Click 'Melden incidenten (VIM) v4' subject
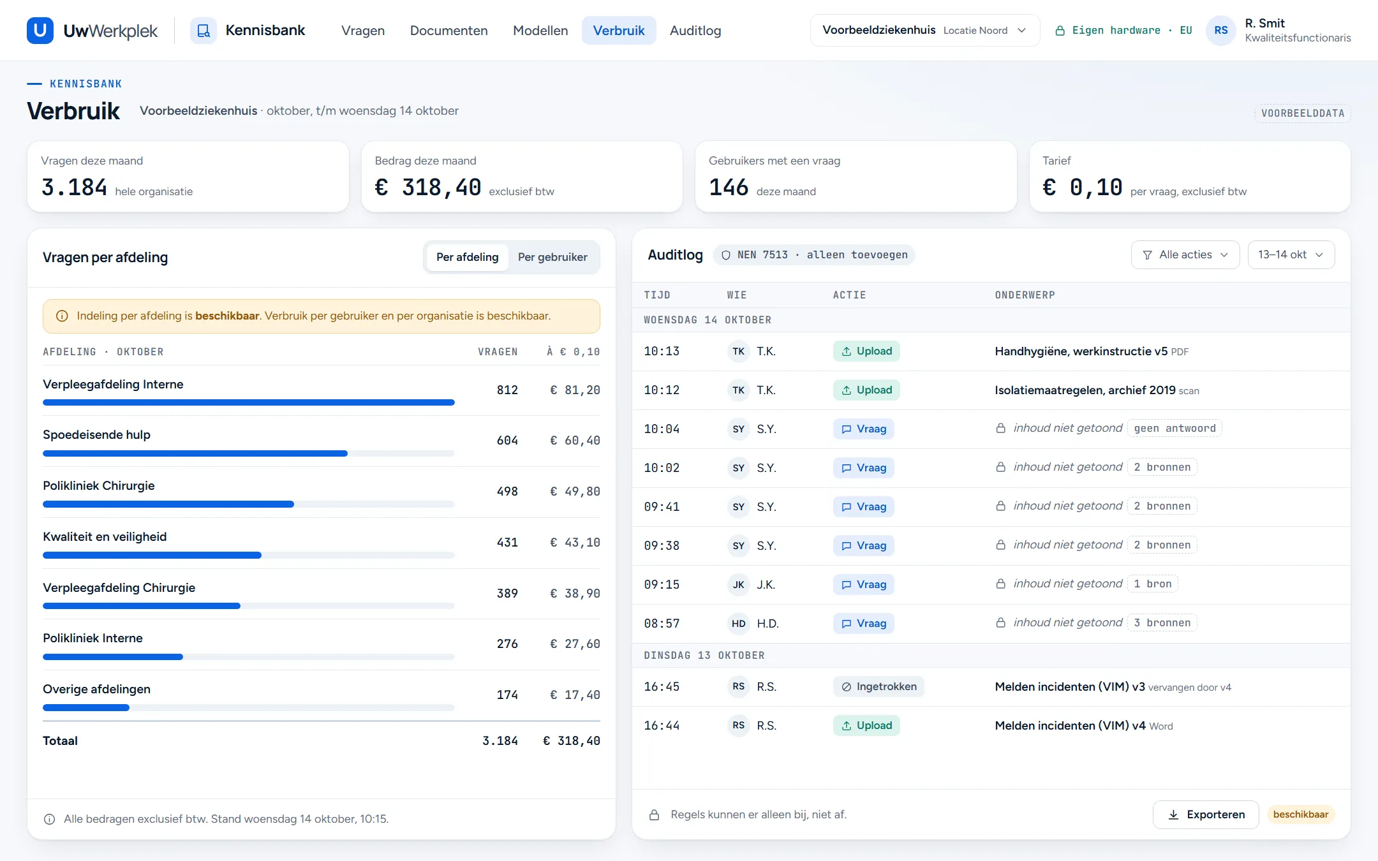 [1070, 726]
